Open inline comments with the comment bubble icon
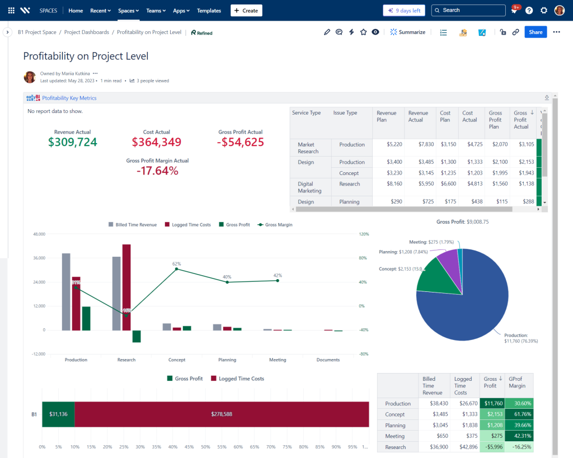The image size is (573, 458). click(339, 32)
